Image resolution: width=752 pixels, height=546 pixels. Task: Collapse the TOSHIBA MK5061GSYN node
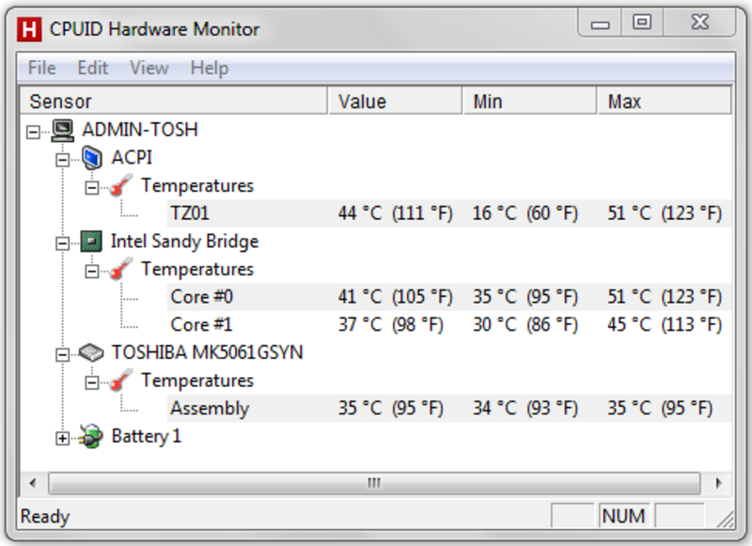62,354
